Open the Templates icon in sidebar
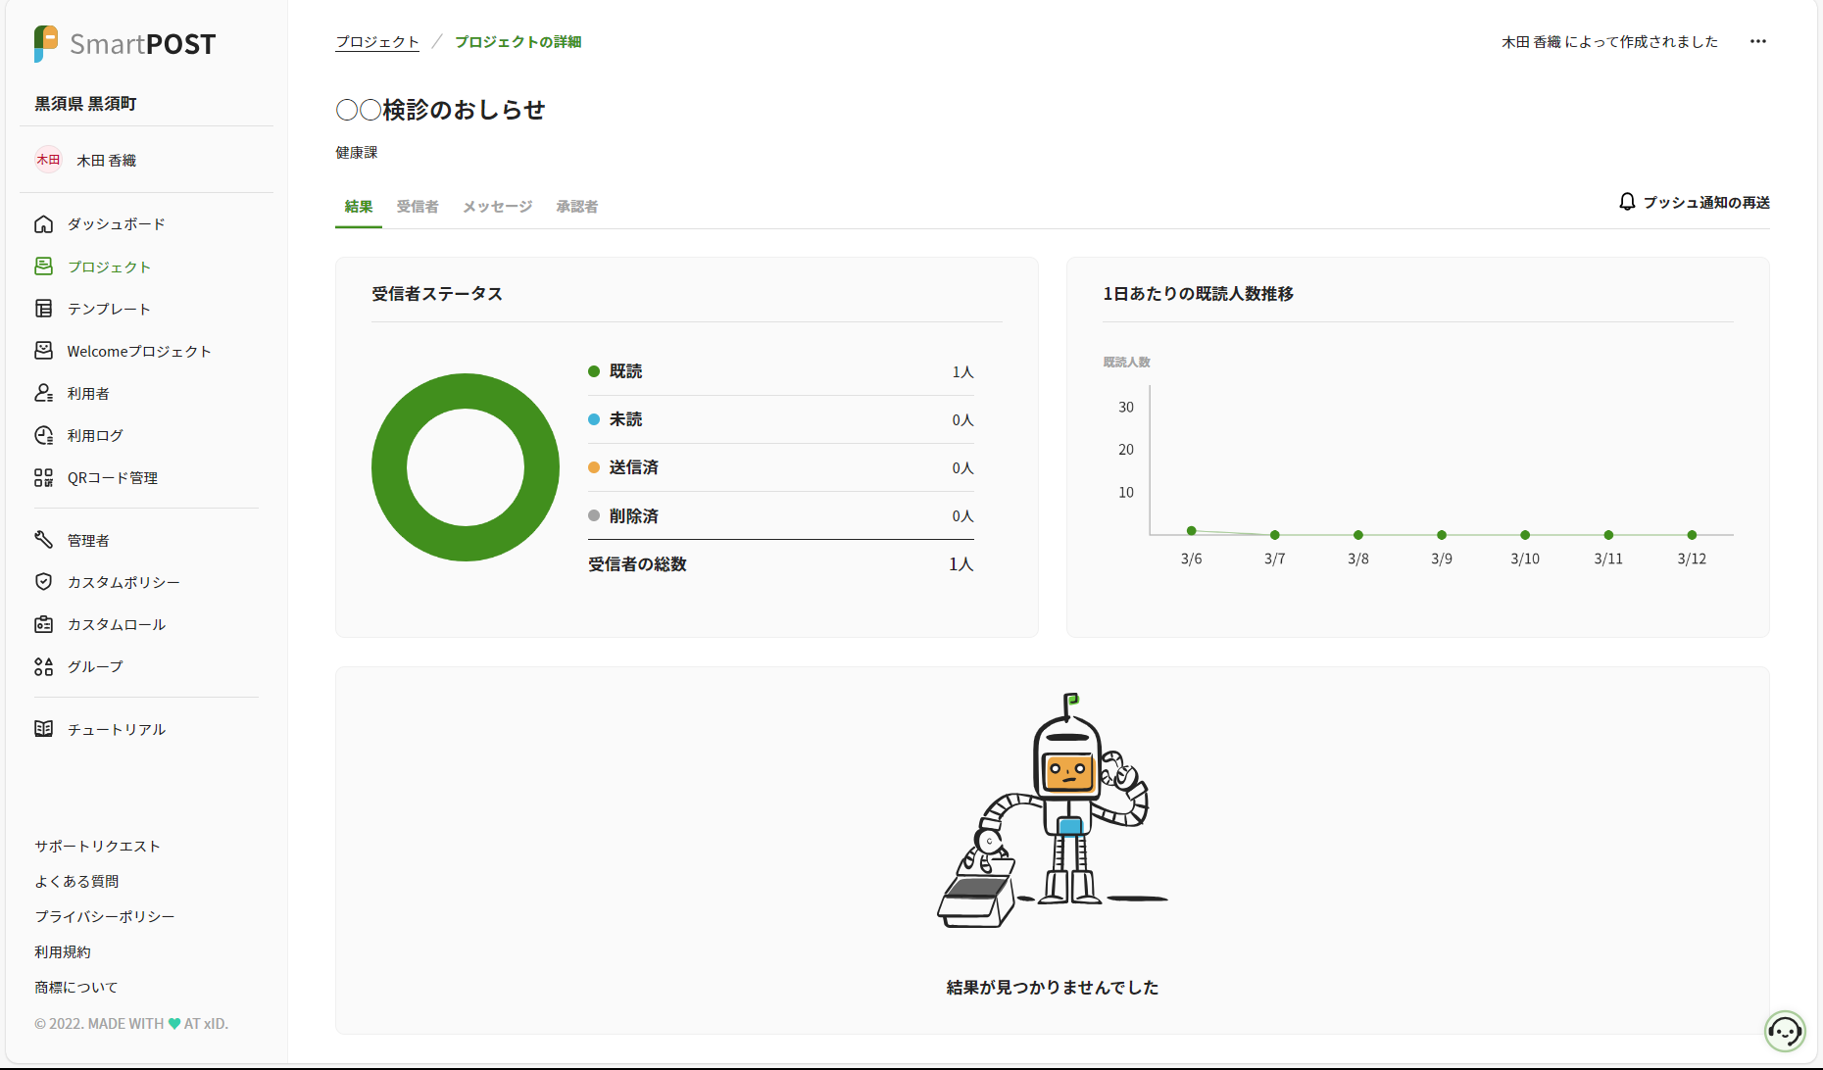Screen dimensions: 1823x1070 [x=43, y=309]
